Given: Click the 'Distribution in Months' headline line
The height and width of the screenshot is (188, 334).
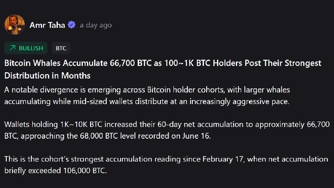Looking at the screenshot, I should tap(47, 76).
